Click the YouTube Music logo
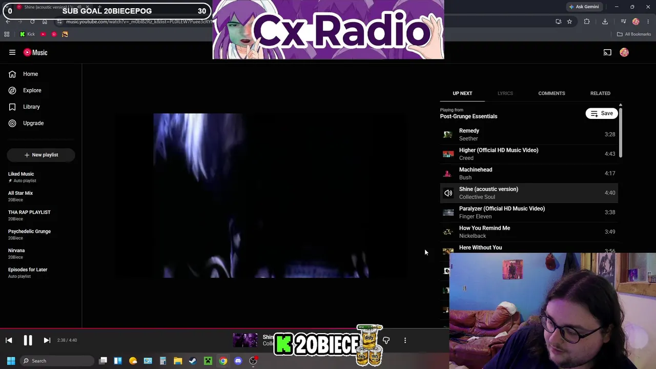This screenshot has width=656, height=369. click(35, 52)
